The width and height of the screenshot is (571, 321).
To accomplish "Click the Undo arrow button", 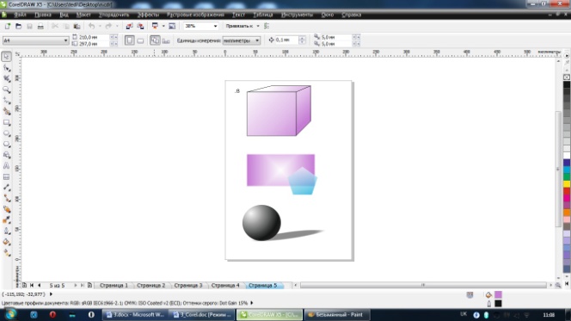I will pos(91,26).
